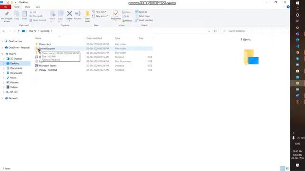305x171 pixels.
Task: Switch to large icons view button
Action: (x=287, y=169)
